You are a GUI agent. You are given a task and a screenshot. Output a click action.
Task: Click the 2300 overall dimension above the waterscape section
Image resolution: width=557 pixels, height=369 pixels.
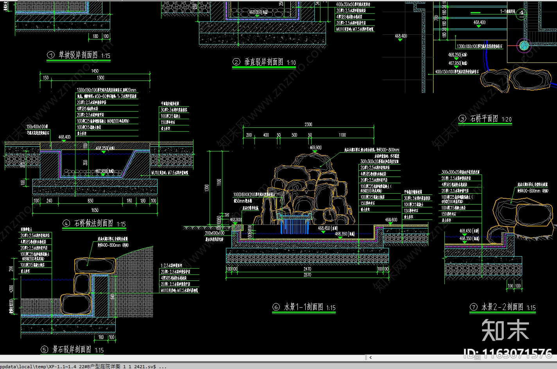[308, 125]
